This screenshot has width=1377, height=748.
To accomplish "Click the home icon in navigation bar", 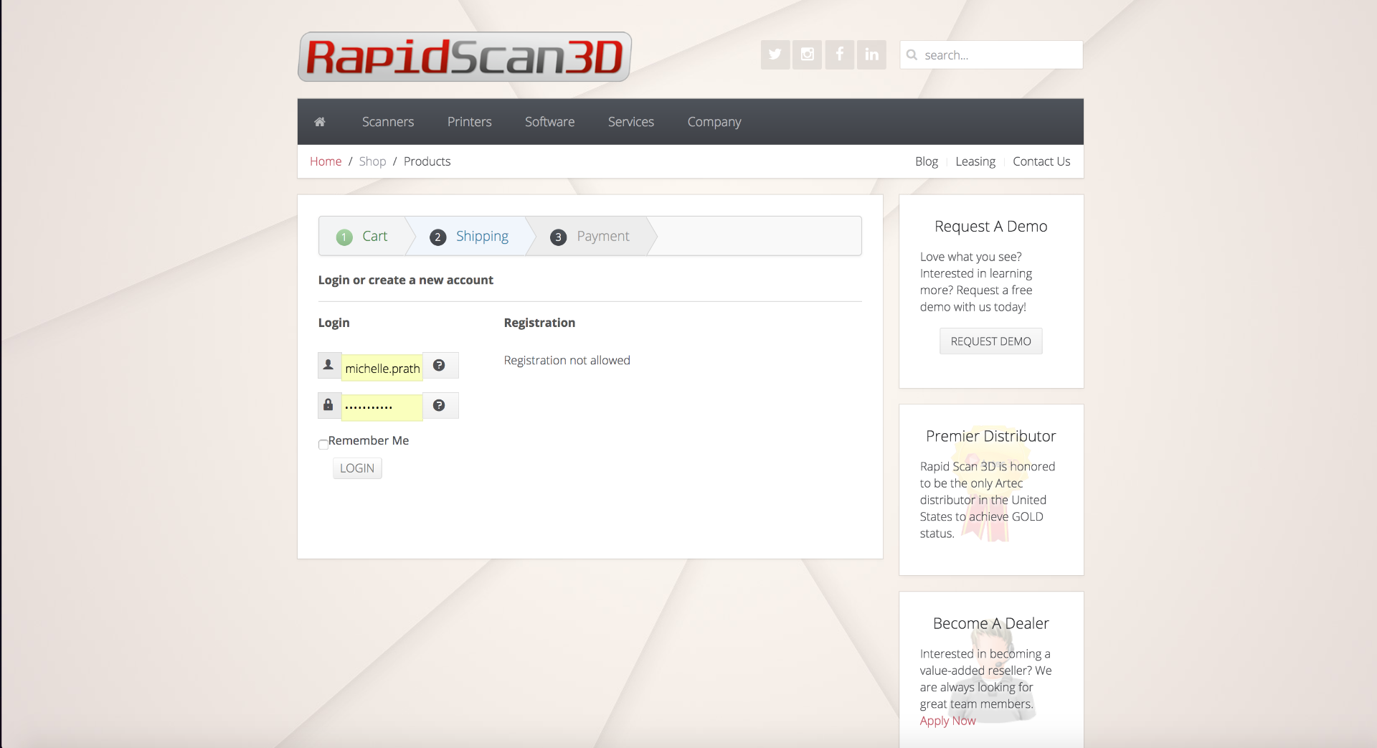I will point(320,122).
